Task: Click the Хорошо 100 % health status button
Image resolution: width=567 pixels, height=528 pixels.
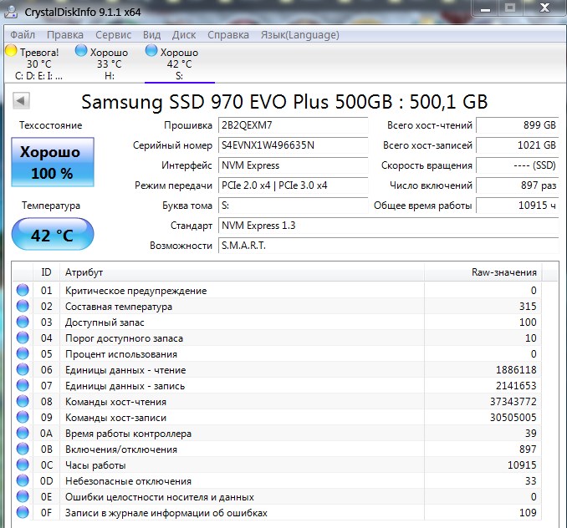Action: (x=53, y=162)
